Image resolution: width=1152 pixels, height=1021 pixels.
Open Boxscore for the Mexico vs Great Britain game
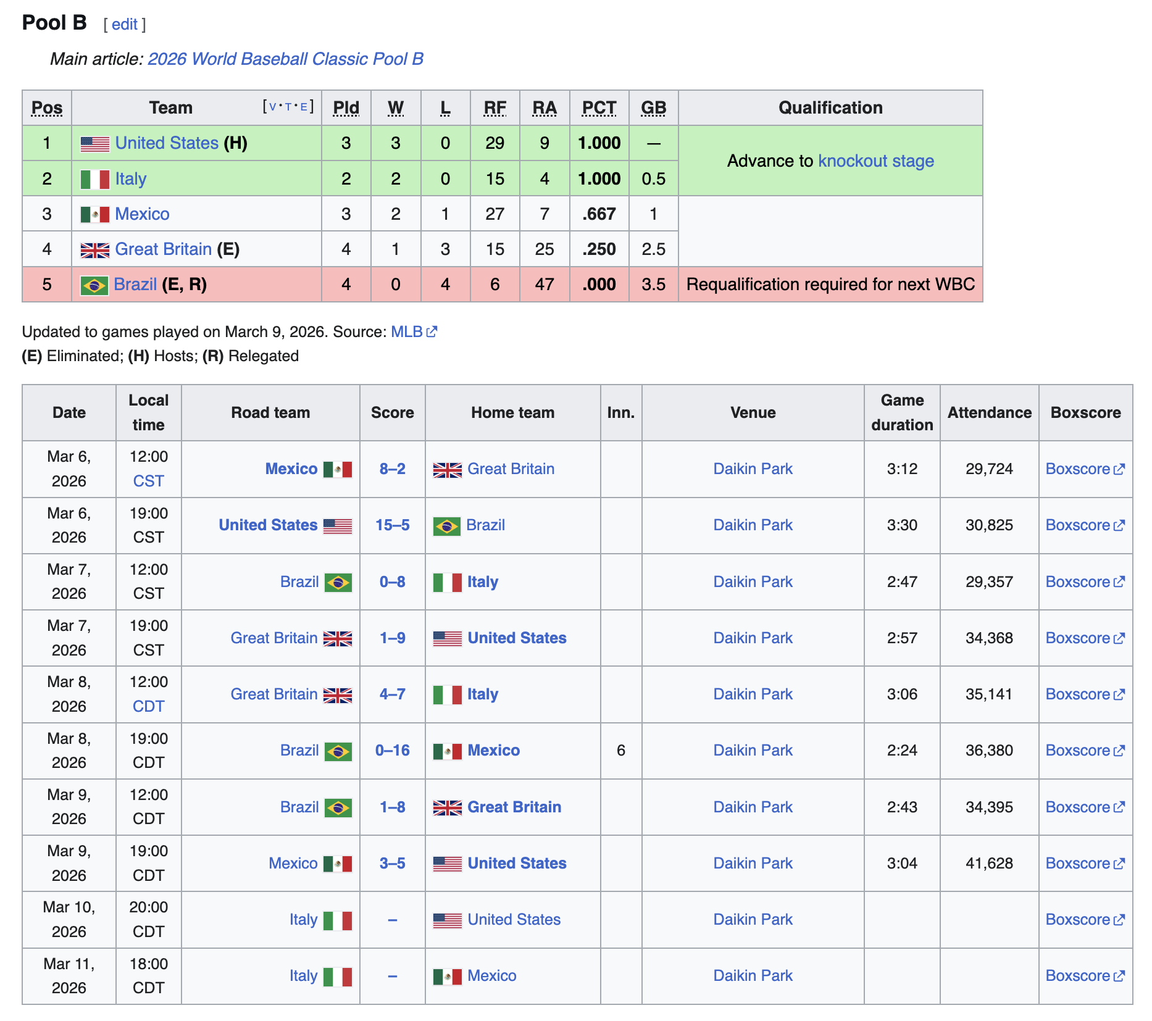point(1085,469)
